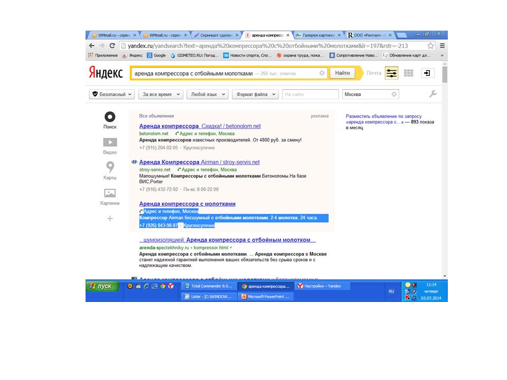Clear the Москва region field
Viewport: 507px width, 380px height.
(x=394, y=94)
